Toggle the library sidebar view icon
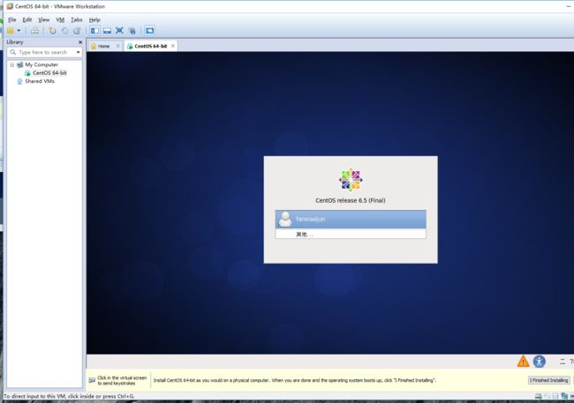This screenshot has height=403, width=574. 94,30
